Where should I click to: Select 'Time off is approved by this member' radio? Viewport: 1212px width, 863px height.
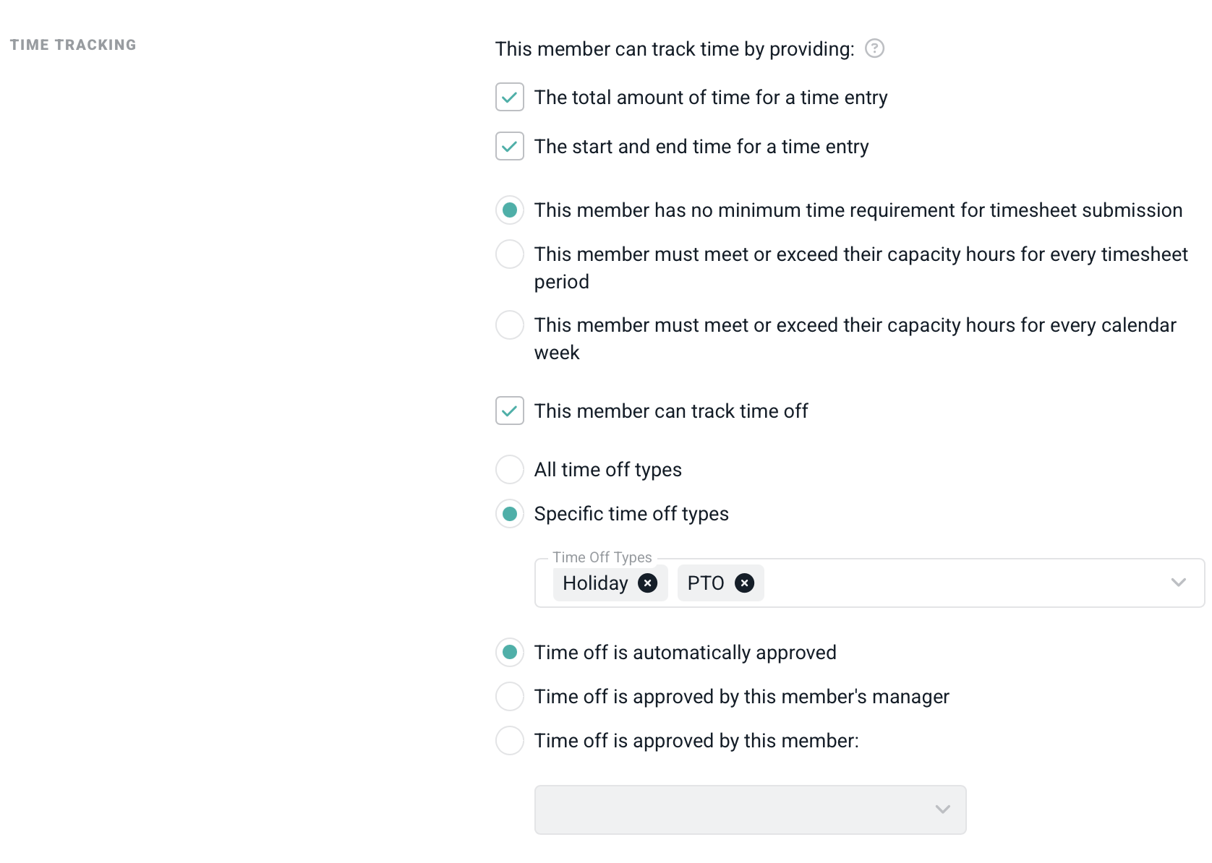(510, 741)
